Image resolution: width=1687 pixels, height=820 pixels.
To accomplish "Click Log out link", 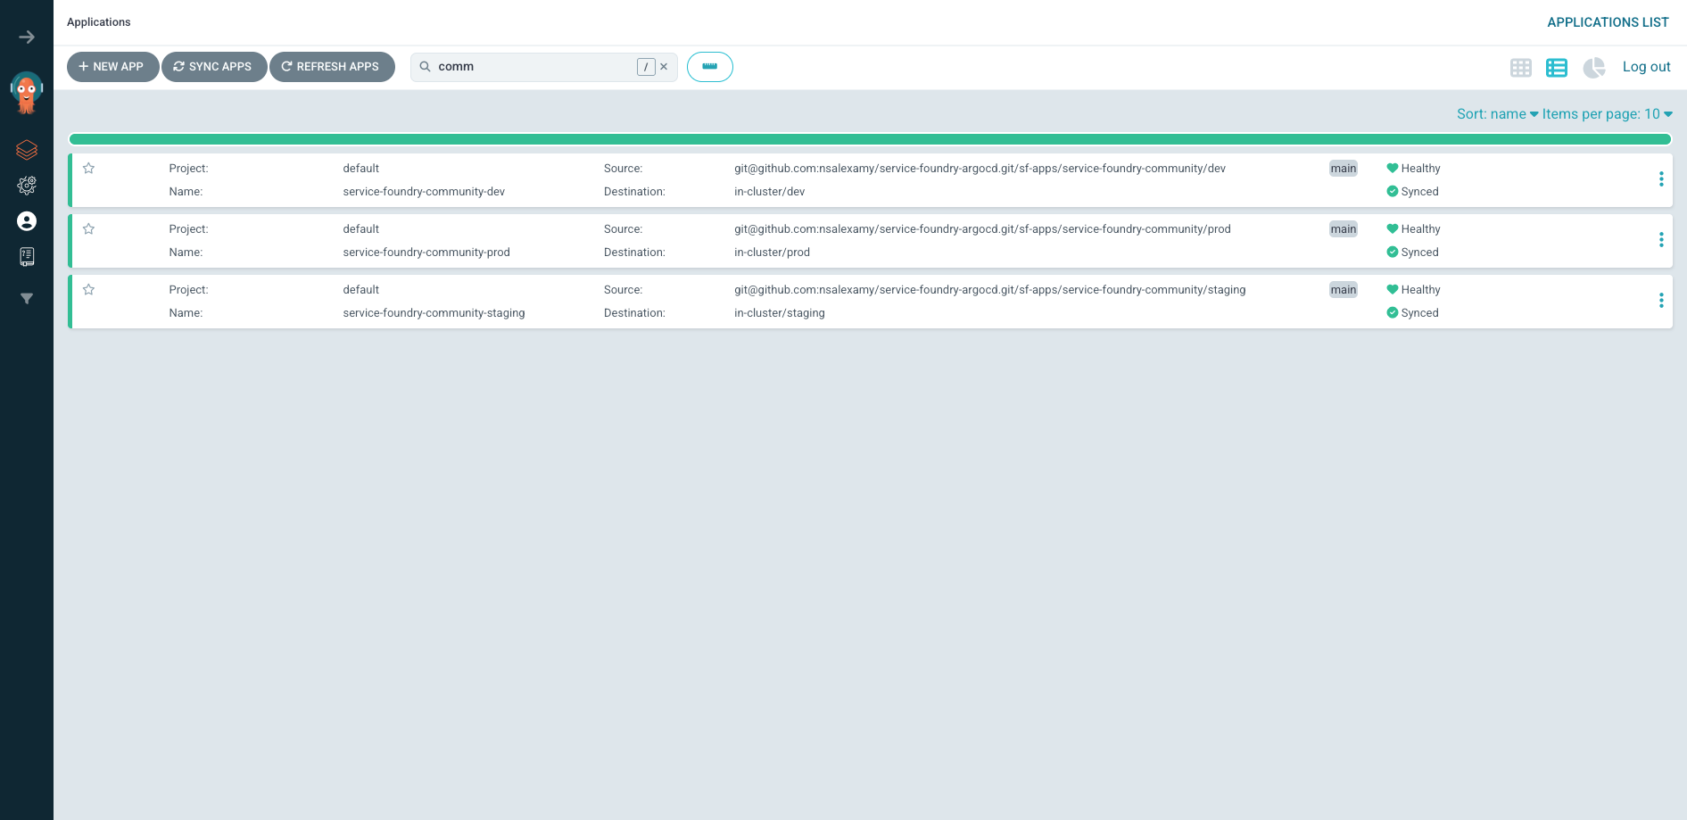I will (x=1646, y=66).
